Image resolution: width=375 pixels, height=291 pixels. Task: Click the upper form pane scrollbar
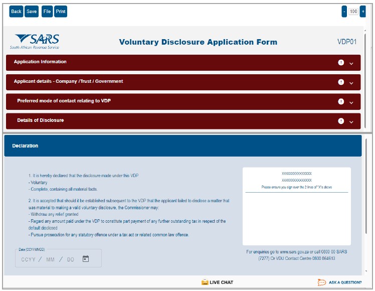[365, 81]
